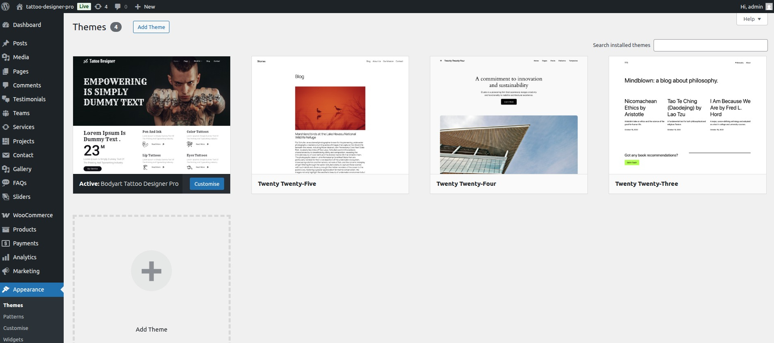Image resolution: width=774 pixels, height=343 pixels.
Task: Open the Products menu label
Action: tap(24, 229)
